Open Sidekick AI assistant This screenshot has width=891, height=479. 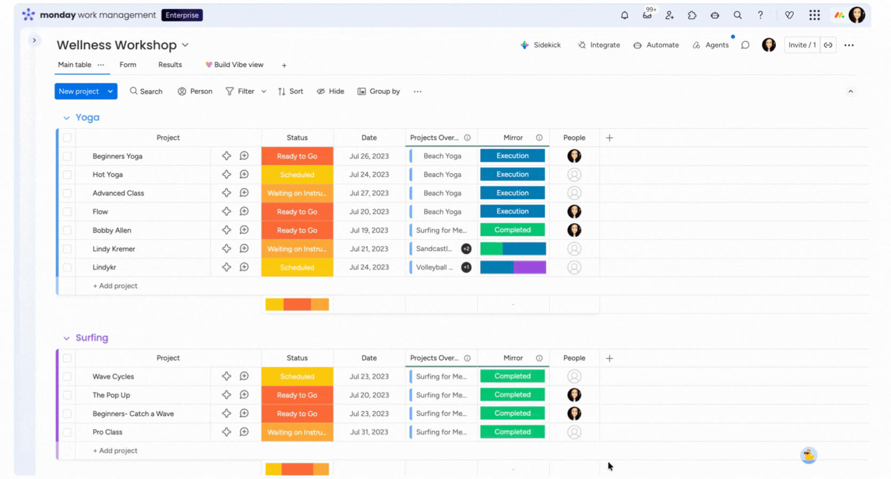(x=541, y=45)
